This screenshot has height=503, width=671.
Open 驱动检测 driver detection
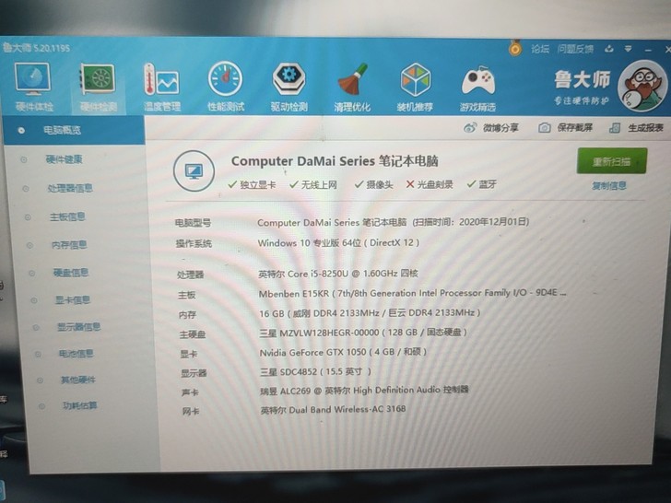coord(288,87)
